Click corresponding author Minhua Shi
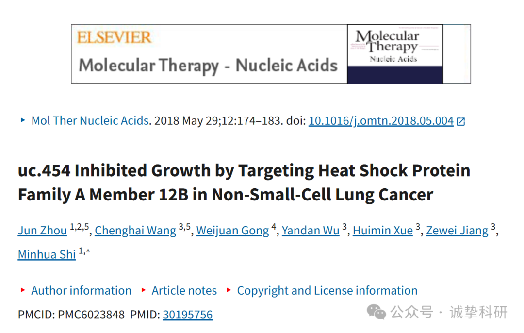This screenshot has height=333, width=524. tap(47, 254)
